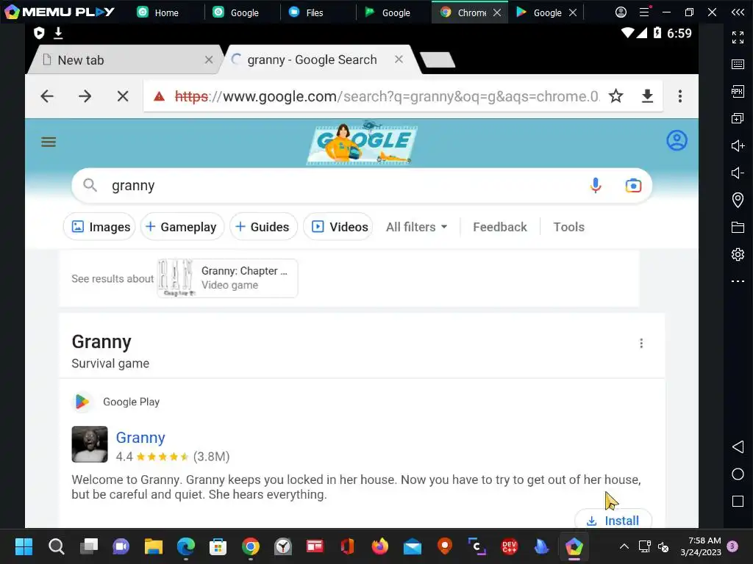Add Gameplay to search query
Screen dimensions: 753x564
(182, 227)
